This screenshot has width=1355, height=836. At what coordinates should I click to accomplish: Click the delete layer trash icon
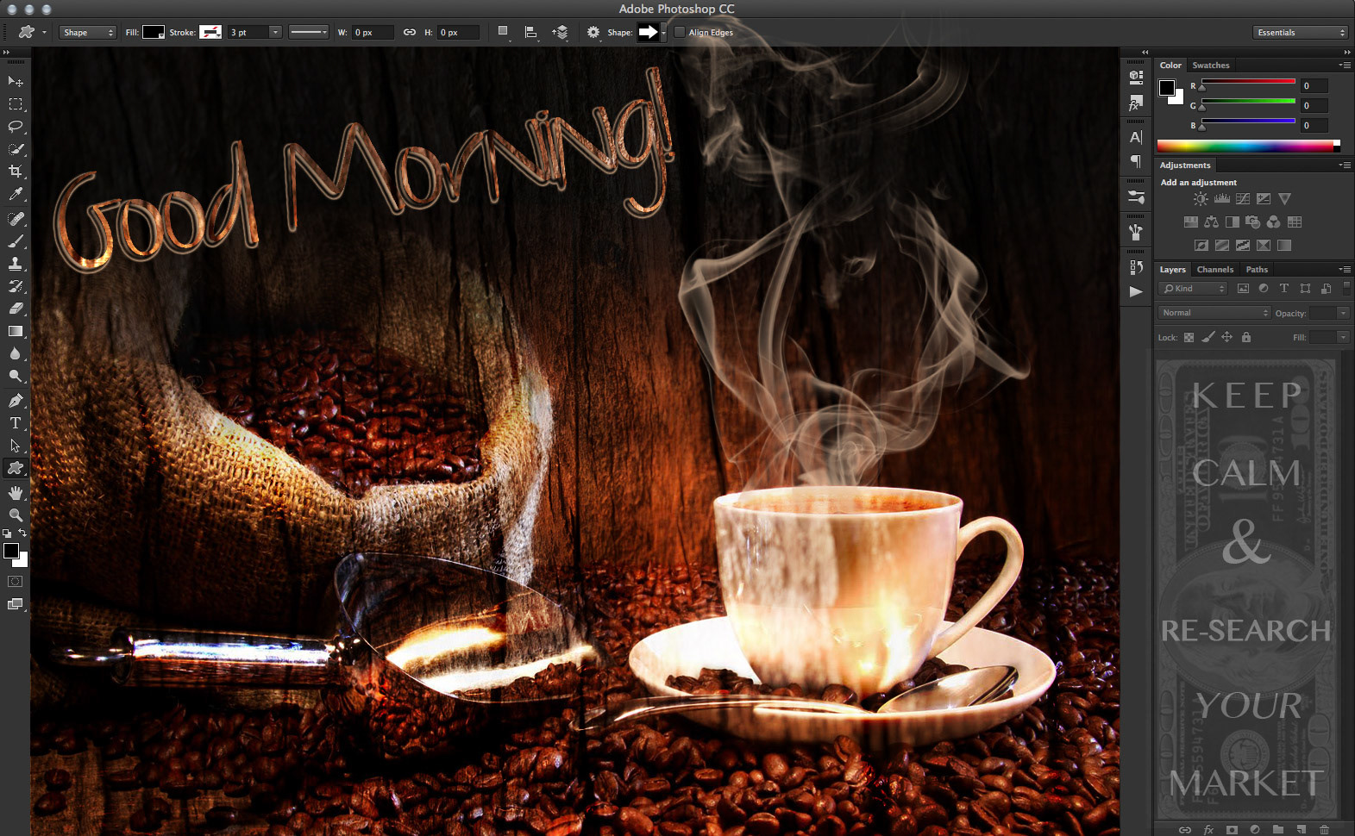coord(1324,830)
